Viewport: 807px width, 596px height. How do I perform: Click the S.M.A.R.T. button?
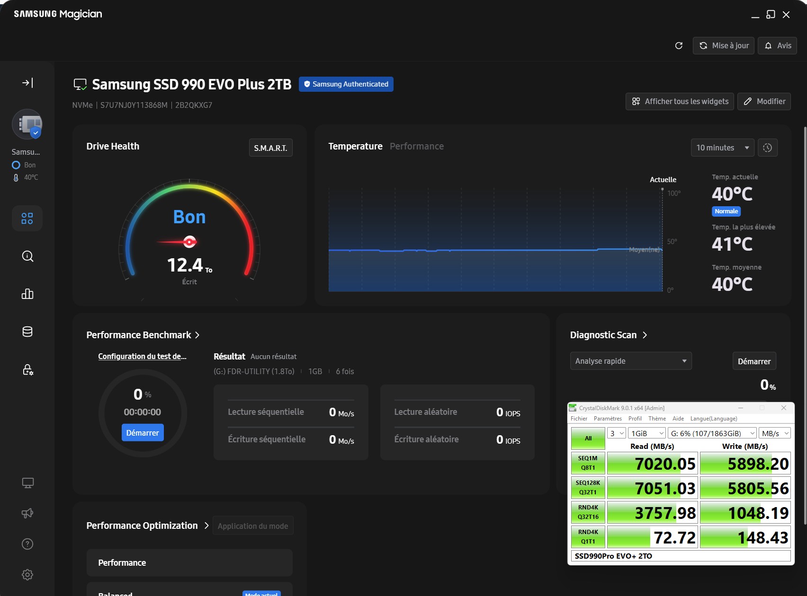pos(270,148)
